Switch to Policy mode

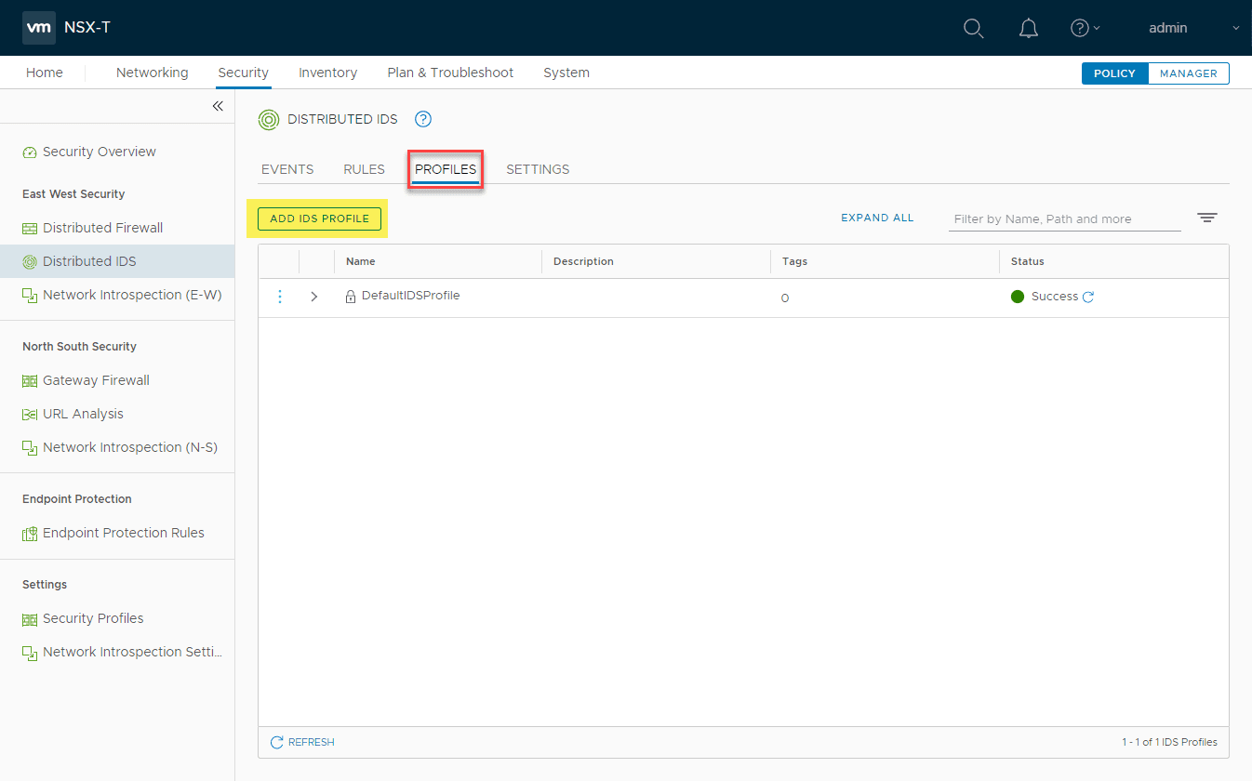click(1115, 73)
